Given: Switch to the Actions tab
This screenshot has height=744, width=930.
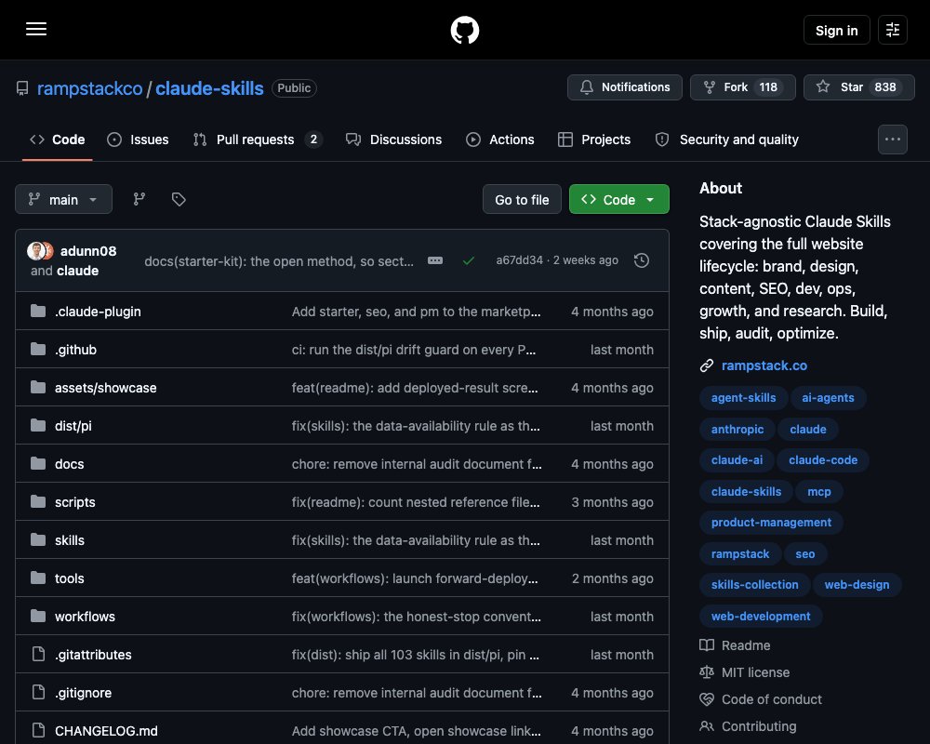Looking at the screenshot, I should coord(500,139).
